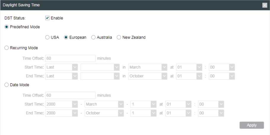Open Recurring End Time hour dropdown
The image size is (270, 135).
click(189, 76)
